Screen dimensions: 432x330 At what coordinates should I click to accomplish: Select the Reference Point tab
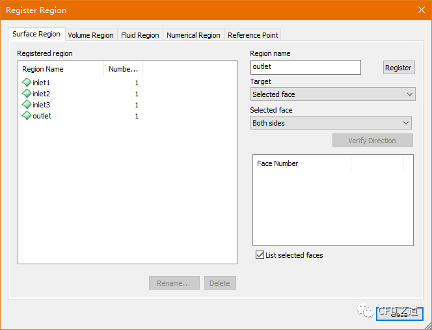click(253, 35)
